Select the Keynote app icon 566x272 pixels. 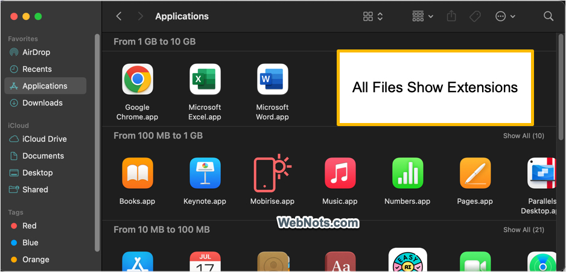coord(205,173)
